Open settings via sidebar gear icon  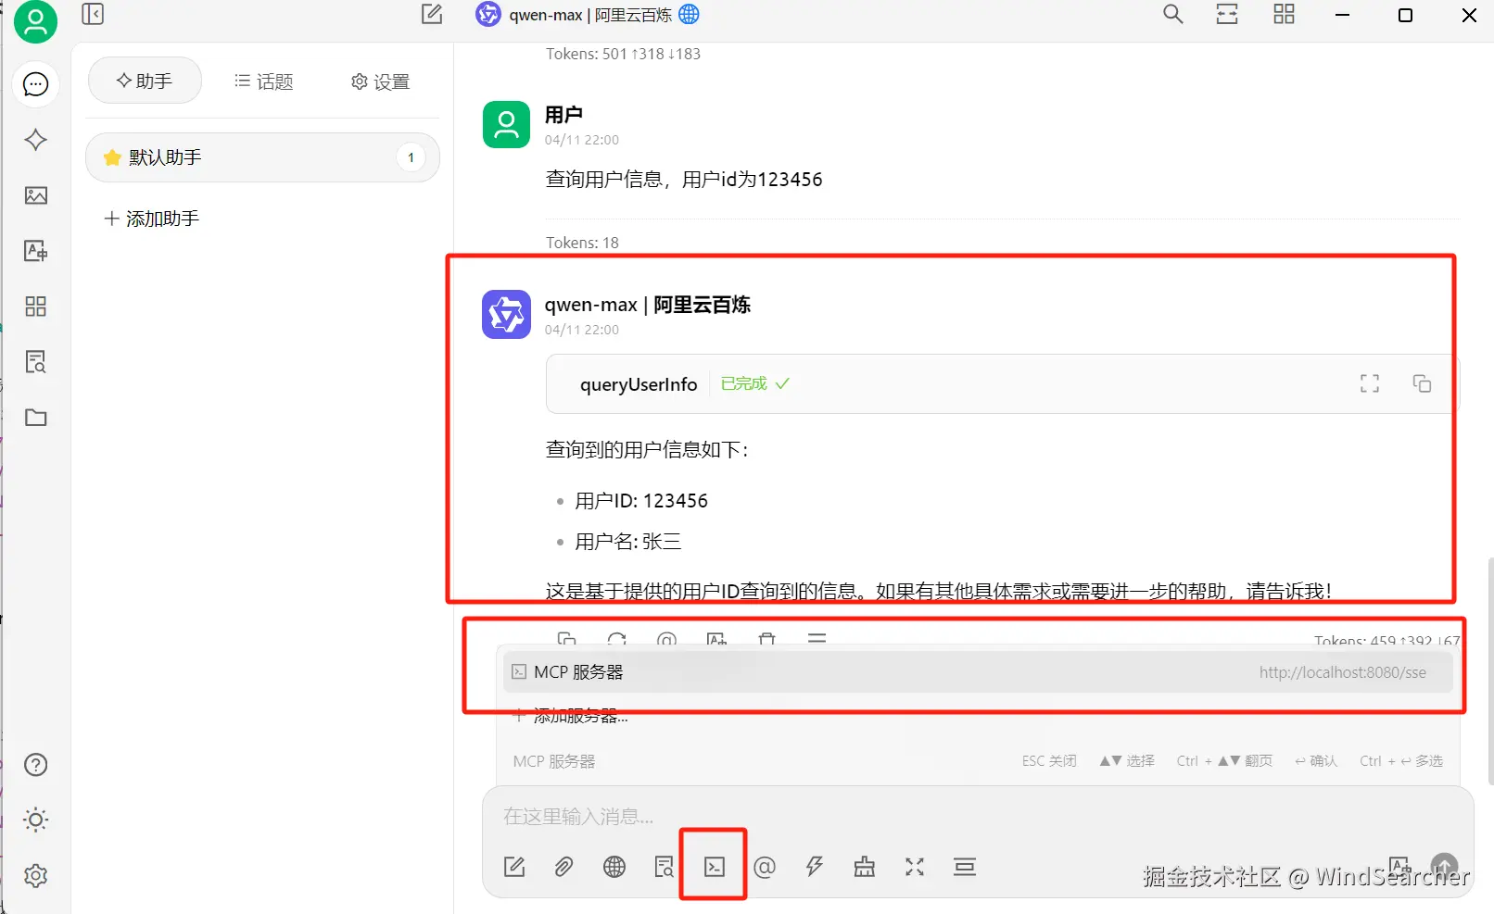pyautogui.click(x=35, y=875)
